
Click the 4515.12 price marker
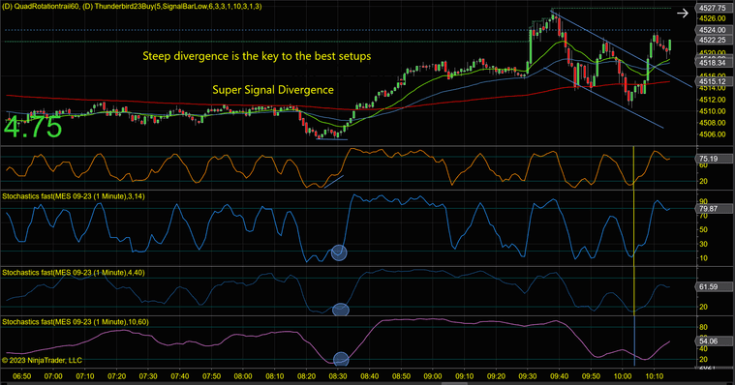[713, 81]
